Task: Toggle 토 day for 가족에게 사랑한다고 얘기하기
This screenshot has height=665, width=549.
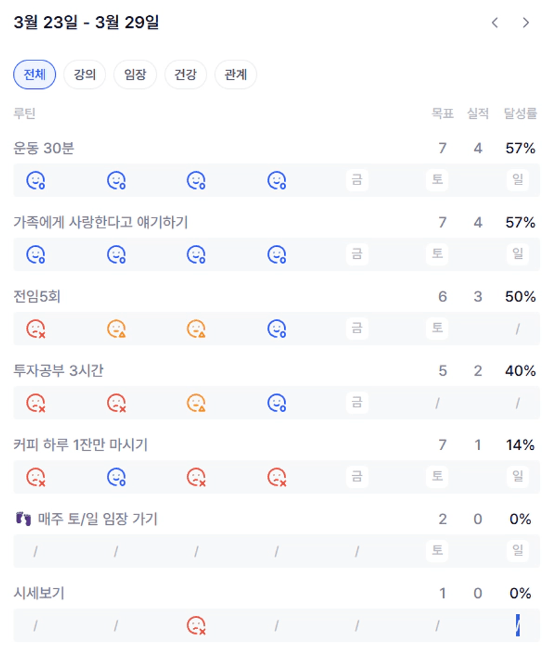Action: pos(437,254)
